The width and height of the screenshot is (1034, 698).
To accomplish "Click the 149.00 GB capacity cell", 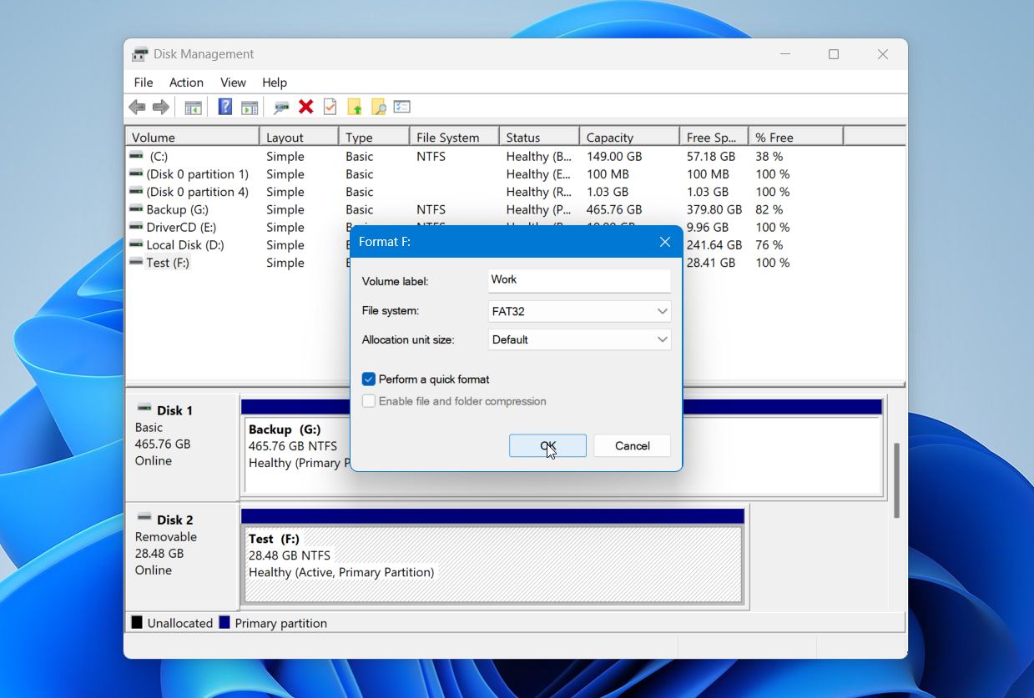I will 613,156.
